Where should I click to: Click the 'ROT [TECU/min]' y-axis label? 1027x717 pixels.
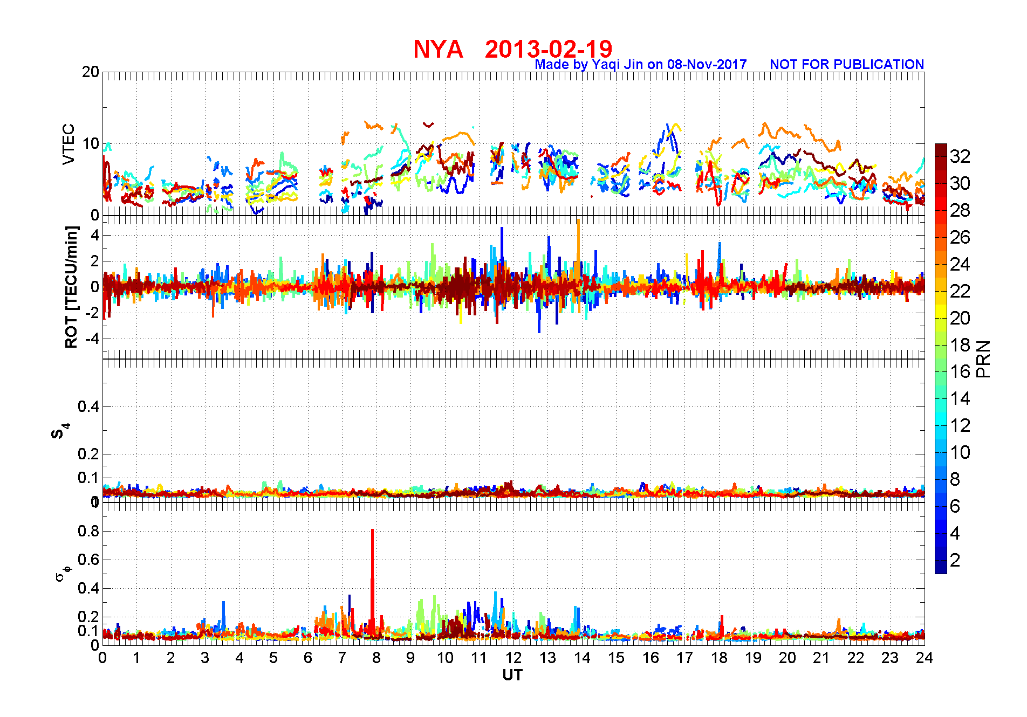[x=71, y=287]
